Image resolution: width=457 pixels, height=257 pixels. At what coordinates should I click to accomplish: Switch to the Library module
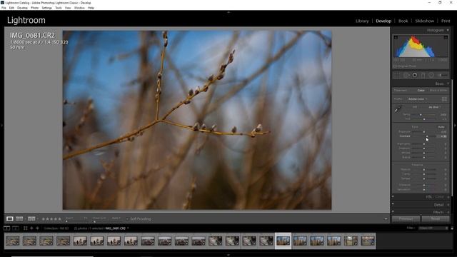tap(362, 21)
